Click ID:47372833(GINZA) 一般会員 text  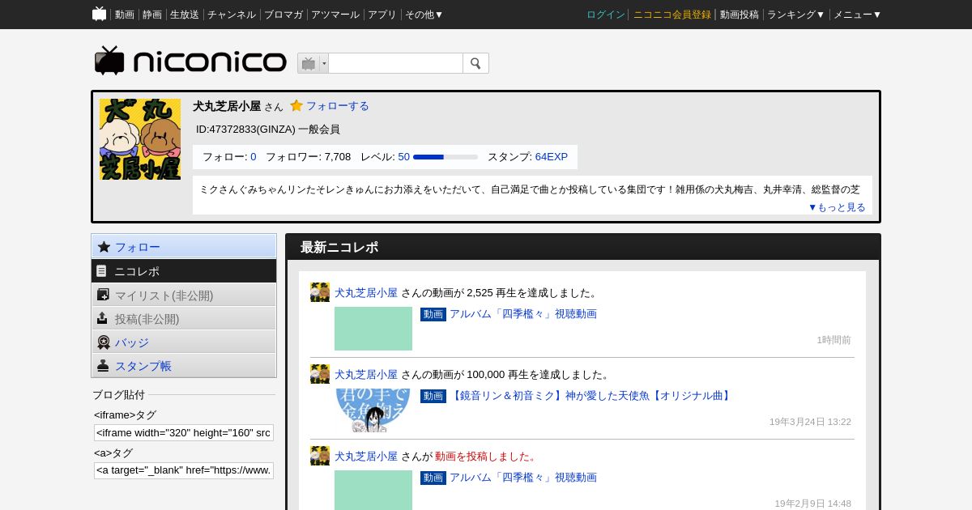(268, 130)
